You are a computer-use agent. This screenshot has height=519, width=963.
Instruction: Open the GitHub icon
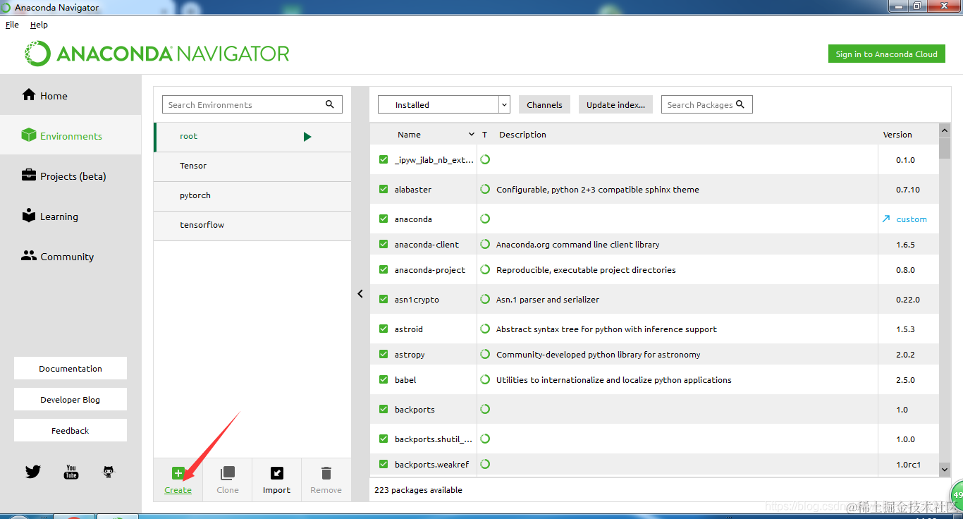[109, 472]
